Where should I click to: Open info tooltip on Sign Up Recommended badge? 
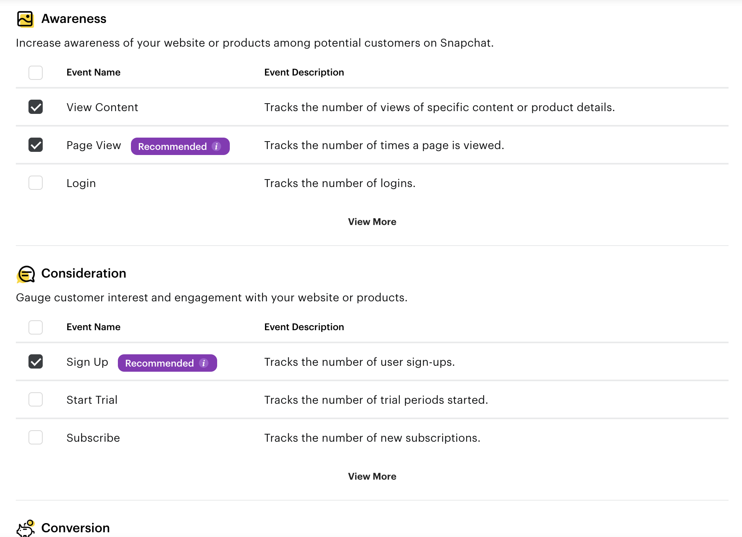[204, 363]
